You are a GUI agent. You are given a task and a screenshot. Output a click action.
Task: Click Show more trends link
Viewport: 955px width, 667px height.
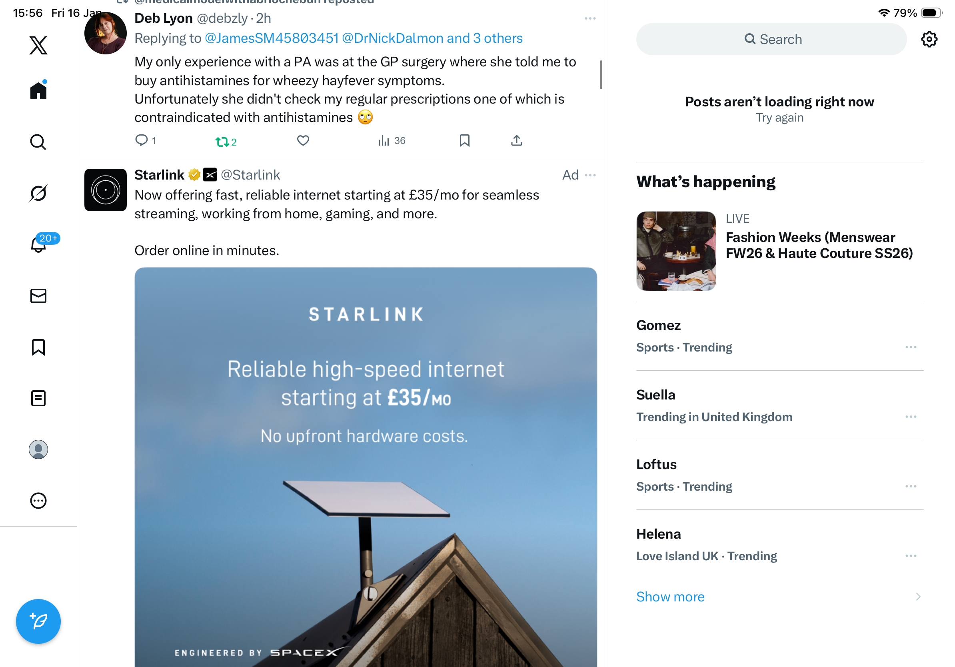pyautogui.click(x=670, y=597)
